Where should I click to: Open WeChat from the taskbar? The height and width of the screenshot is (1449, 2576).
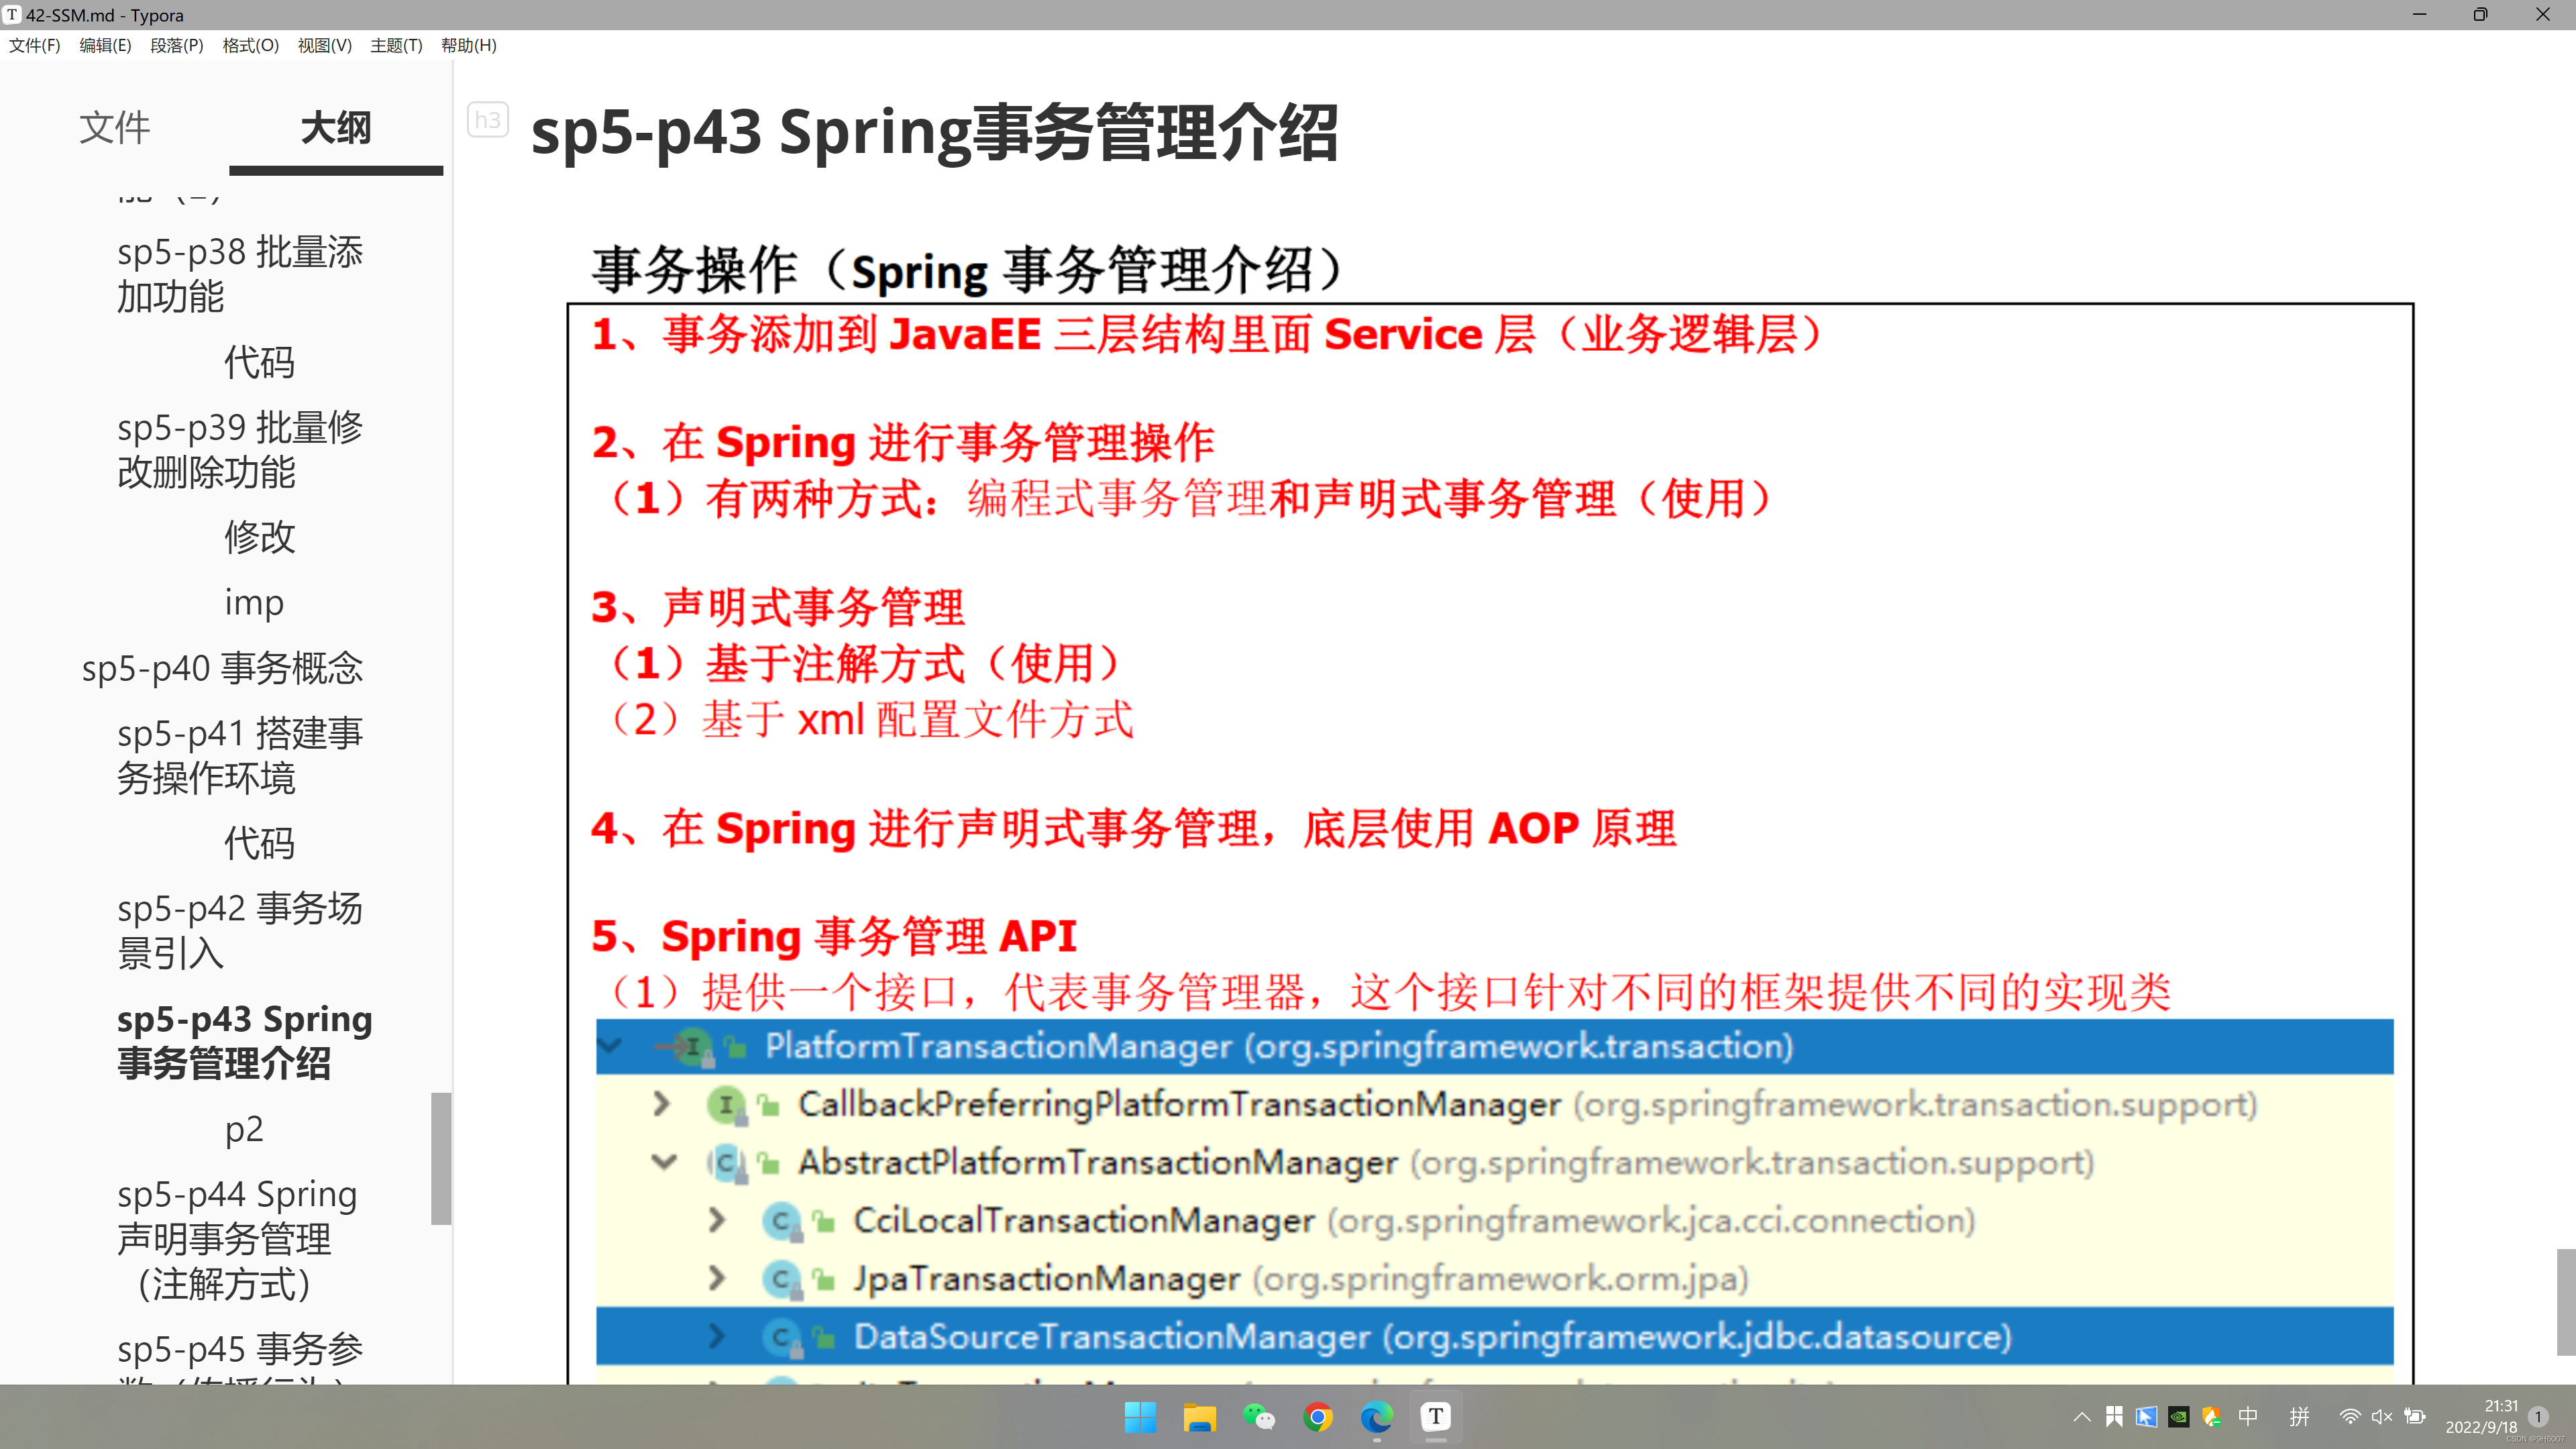point(1258,1416)
